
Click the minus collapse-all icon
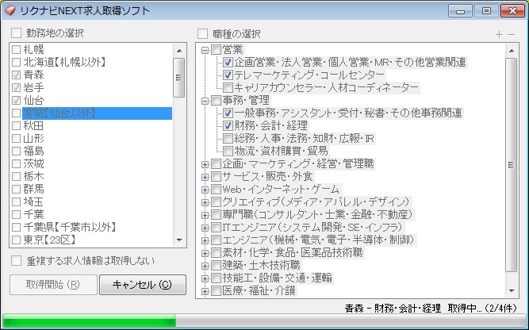pyautogui.click(x=511, y=34)
